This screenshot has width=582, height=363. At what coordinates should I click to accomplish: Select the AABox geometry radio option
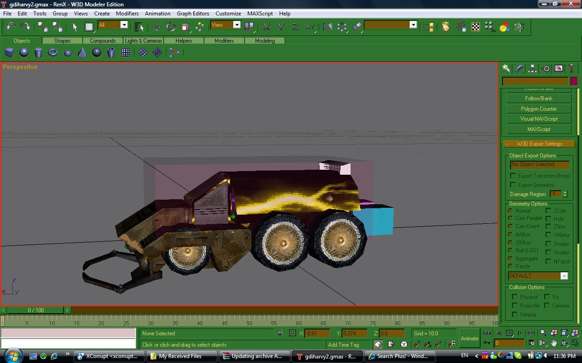pyautogui.click(x=511, y=235)
